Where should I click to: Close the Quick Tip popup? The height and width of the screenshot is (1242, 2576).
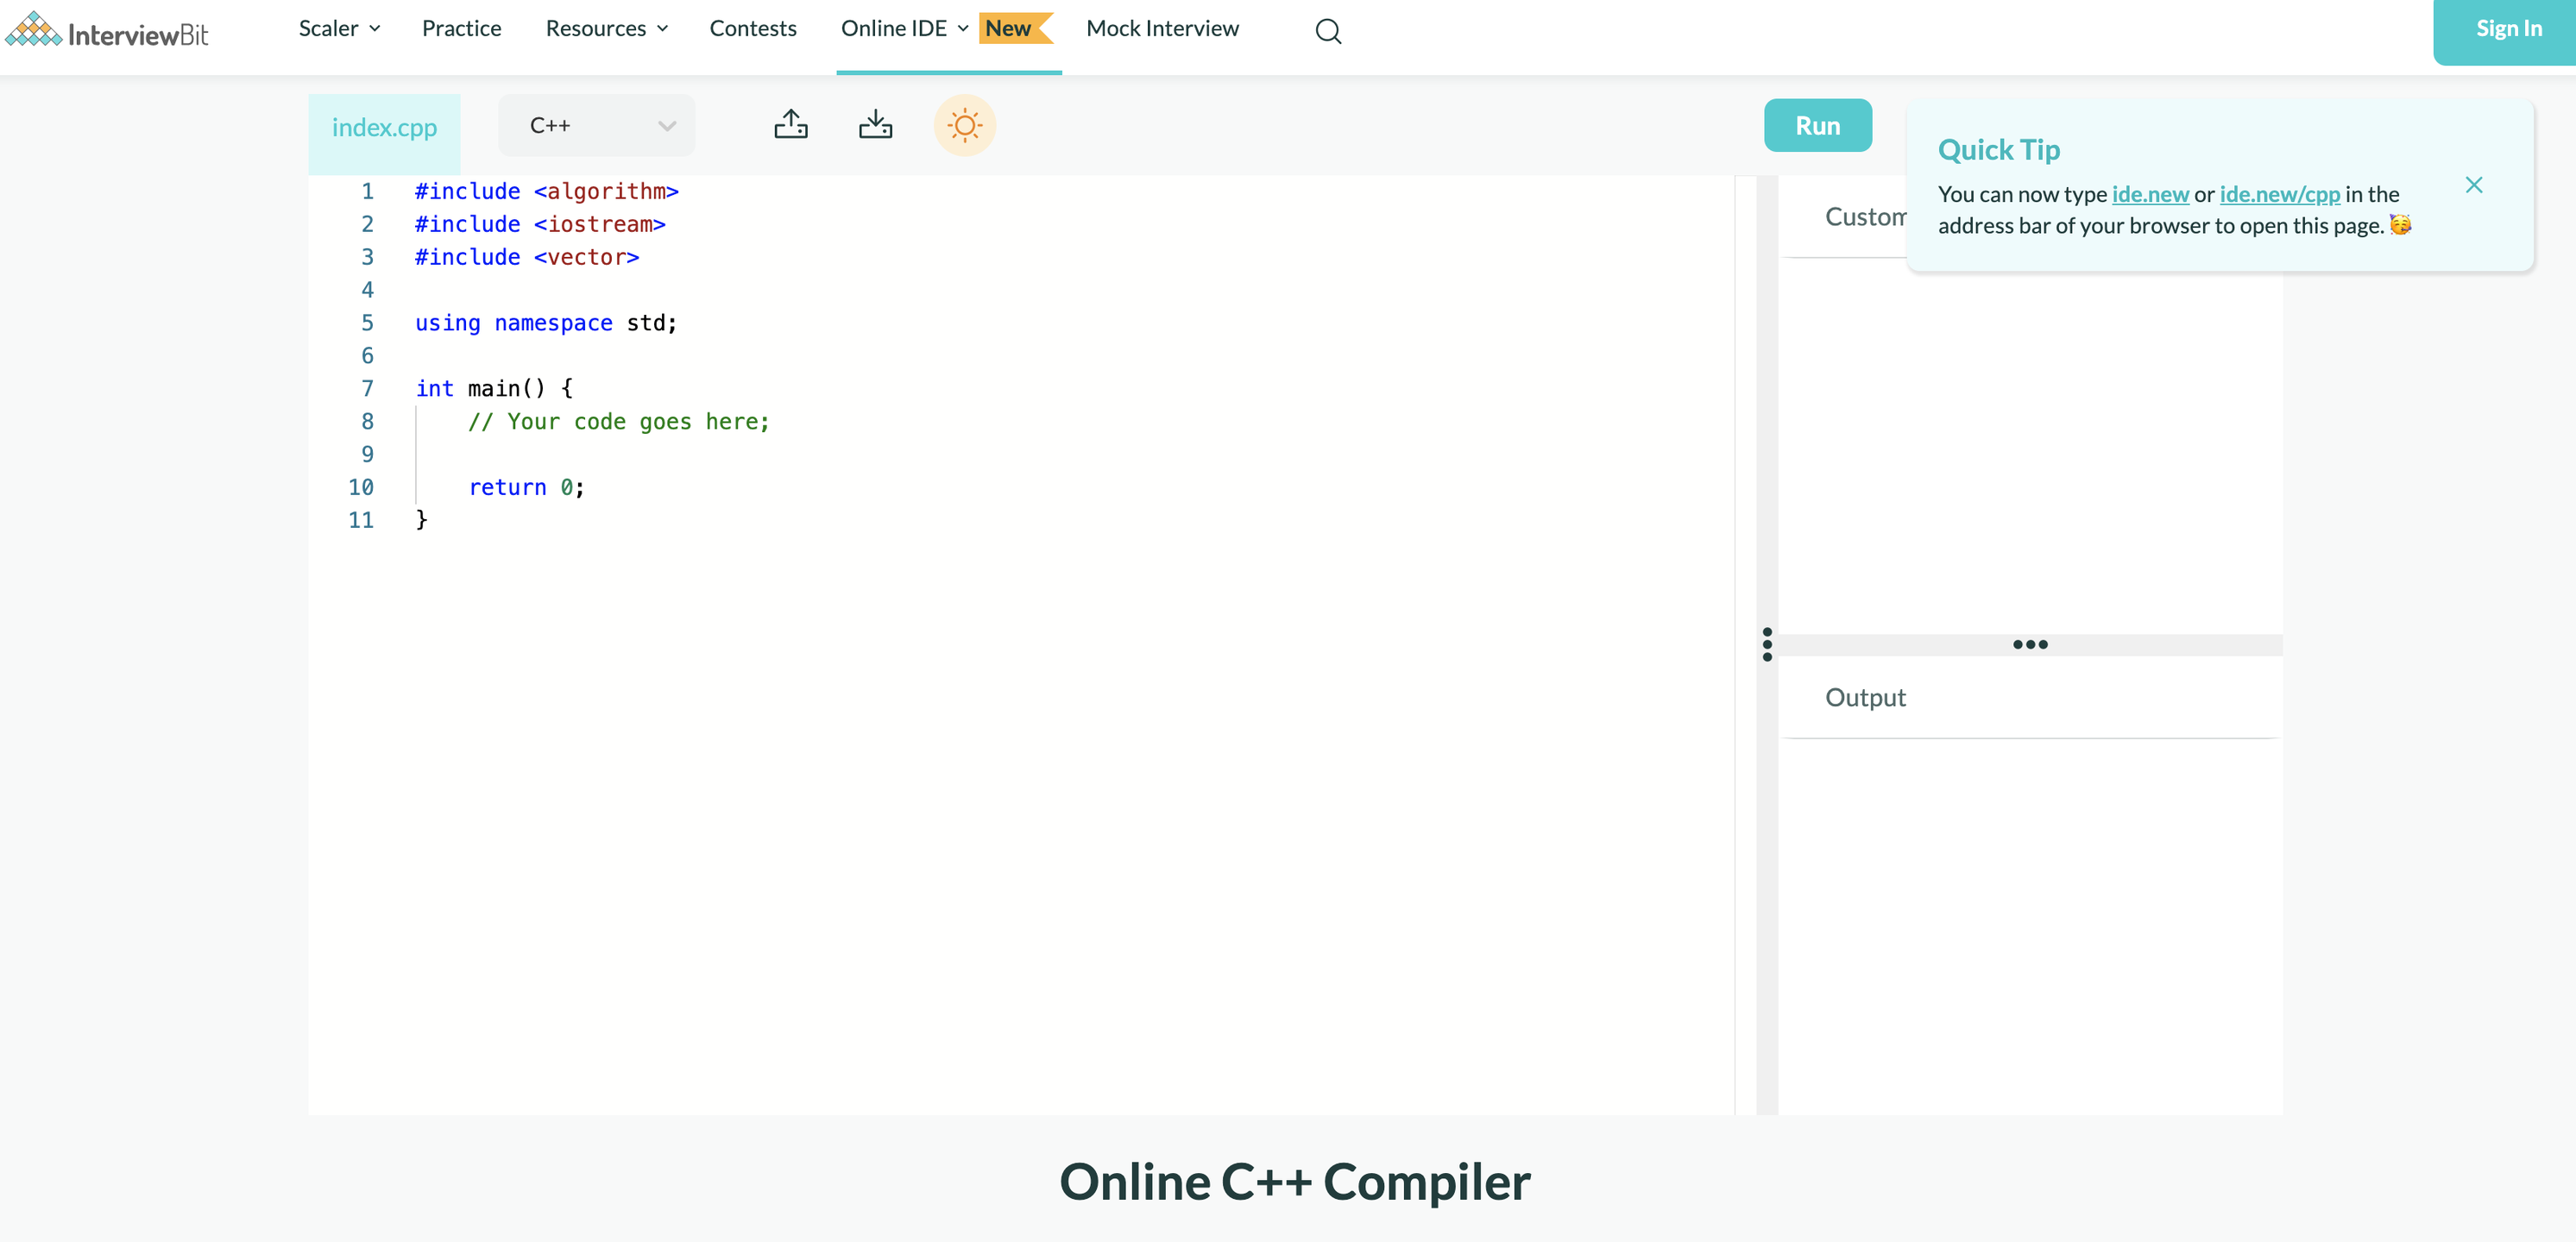2473,185
